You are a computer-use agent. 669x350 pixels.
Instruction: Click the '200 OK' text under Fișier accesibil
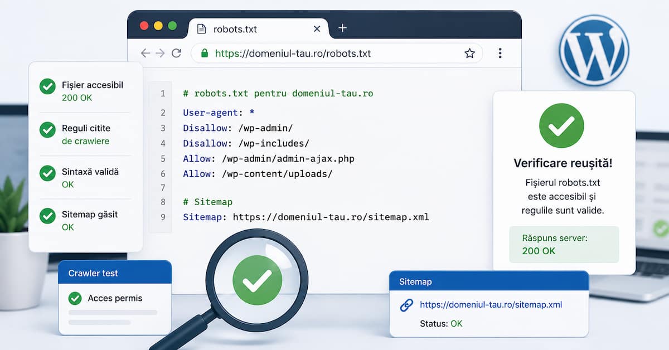coord(77,98)
